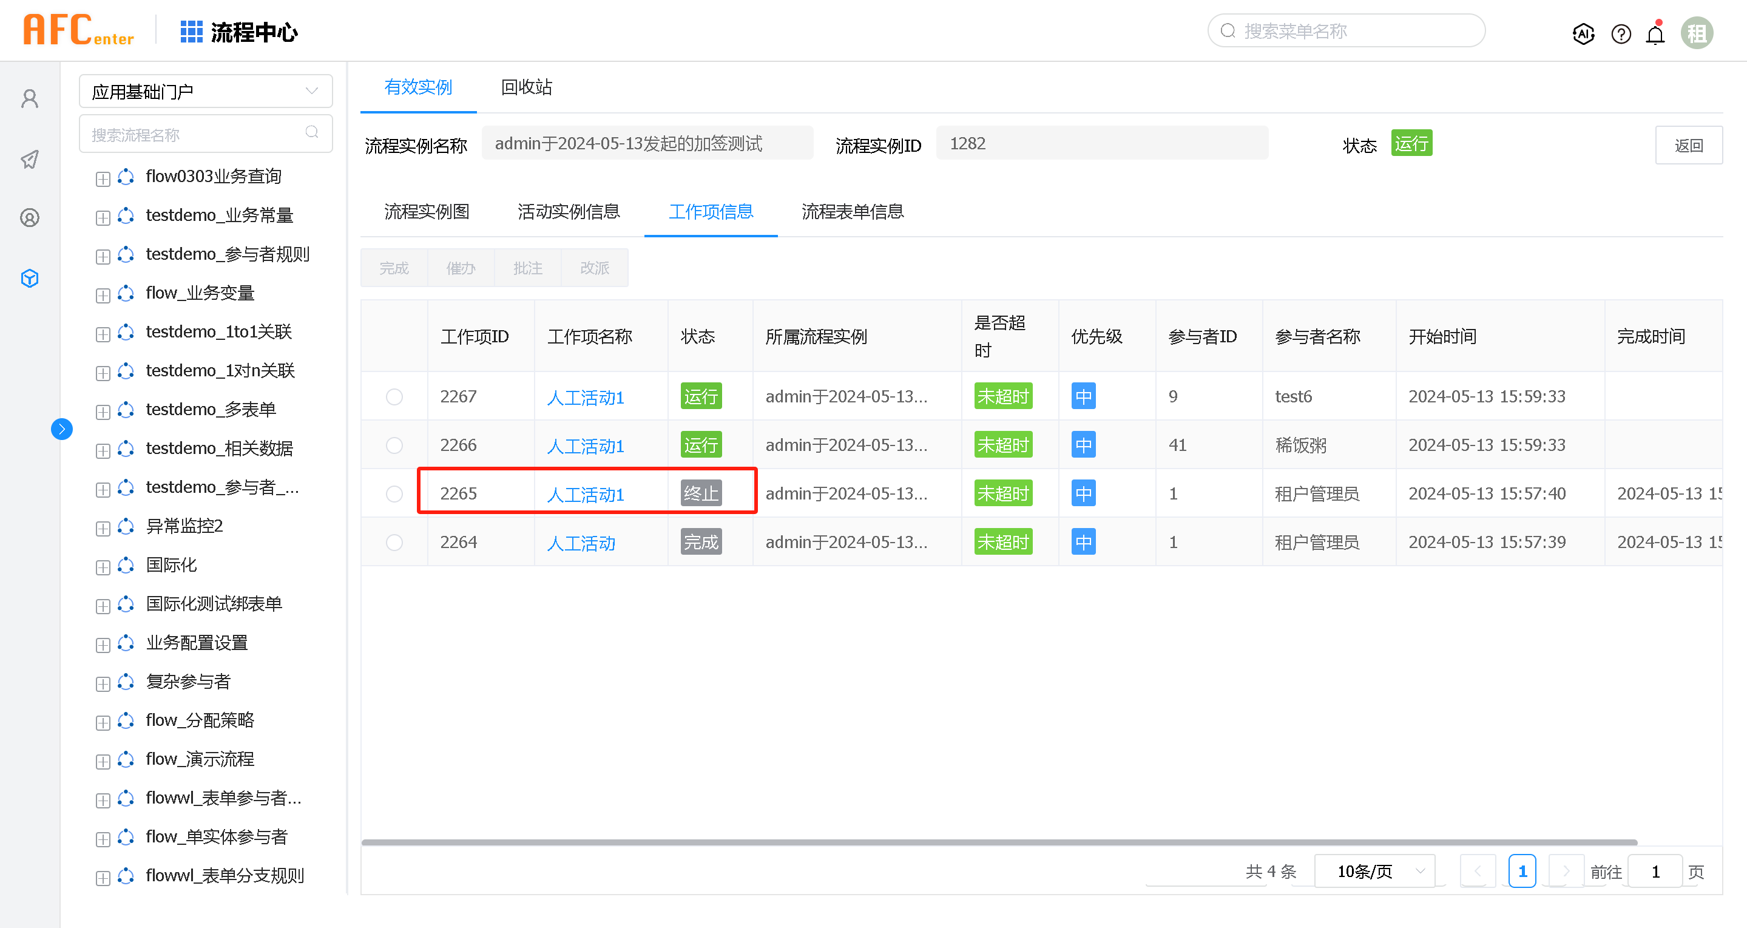Viewport: 1747px width, 928px height.
Task: Select radio button for work item 2265
Action: [x=394, y=494]
